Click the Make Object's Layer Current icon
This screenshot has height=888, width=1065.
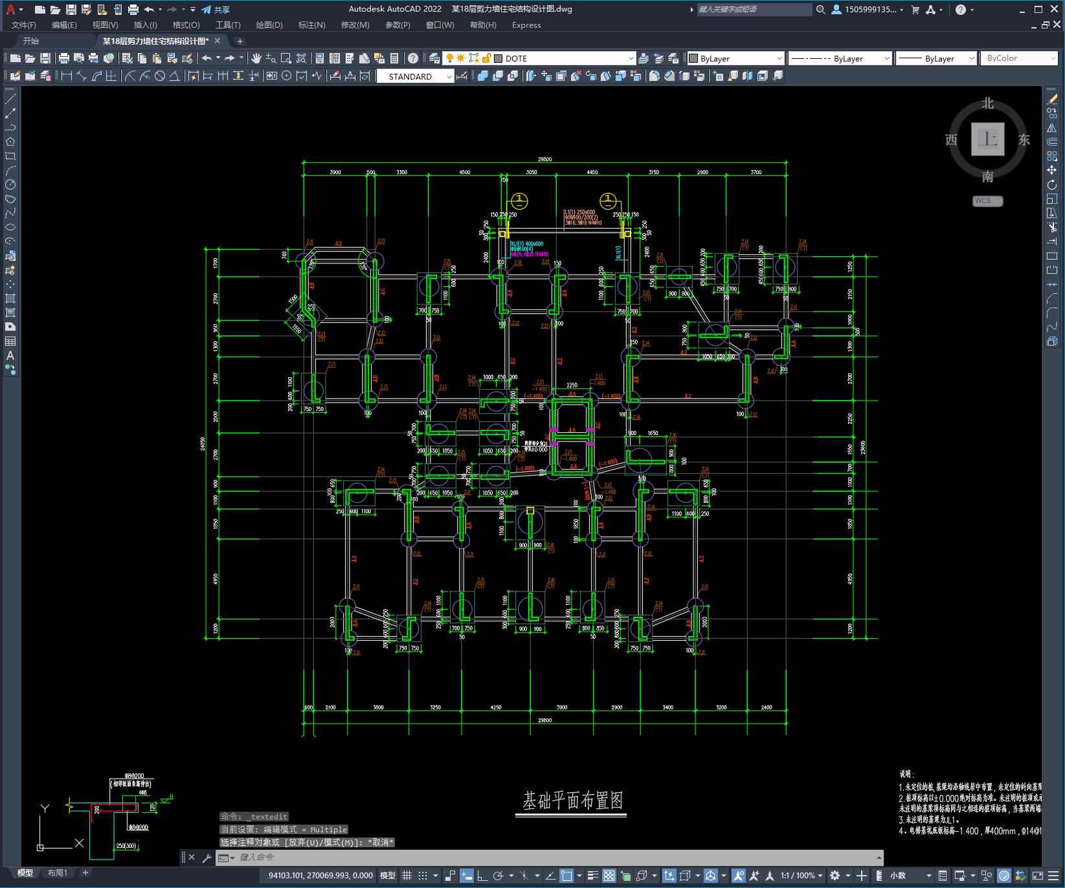tap(644, 58)
